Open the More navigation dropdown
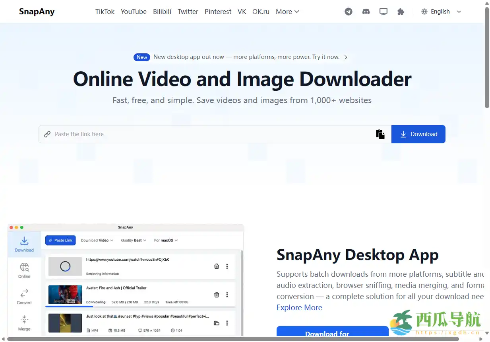 pyautogui.click(x=287, y=12)
